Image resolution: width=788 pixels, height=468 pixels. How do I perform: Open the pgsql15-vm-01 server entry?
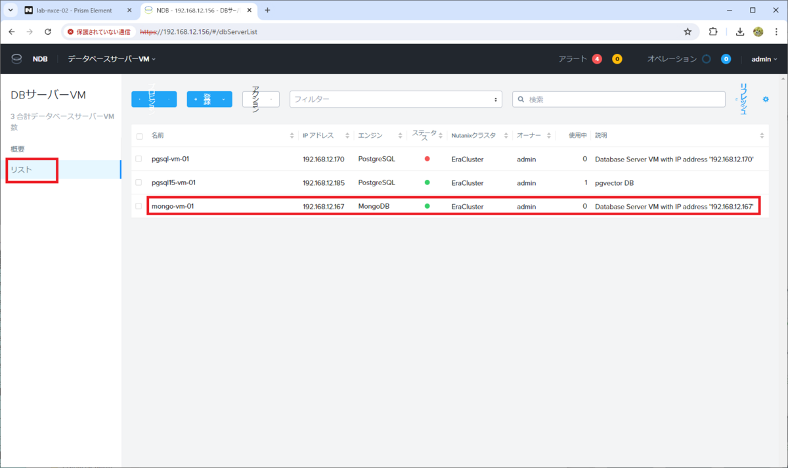pos(173,182)
